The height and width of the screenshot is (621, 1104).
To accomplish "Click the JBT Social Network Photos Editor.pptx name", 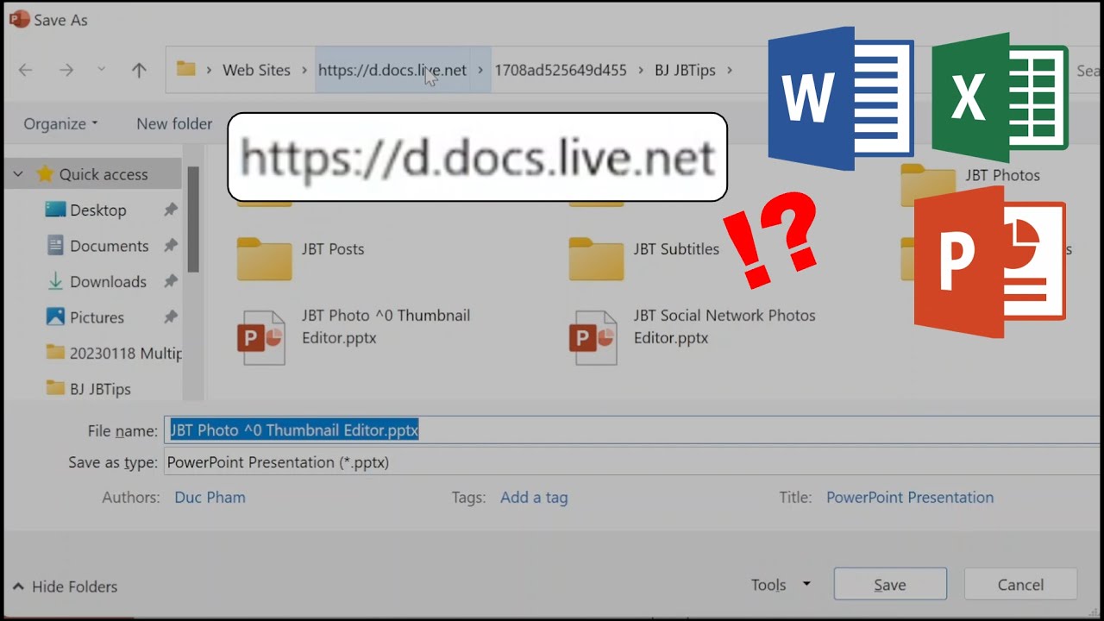I will point(724,327).
